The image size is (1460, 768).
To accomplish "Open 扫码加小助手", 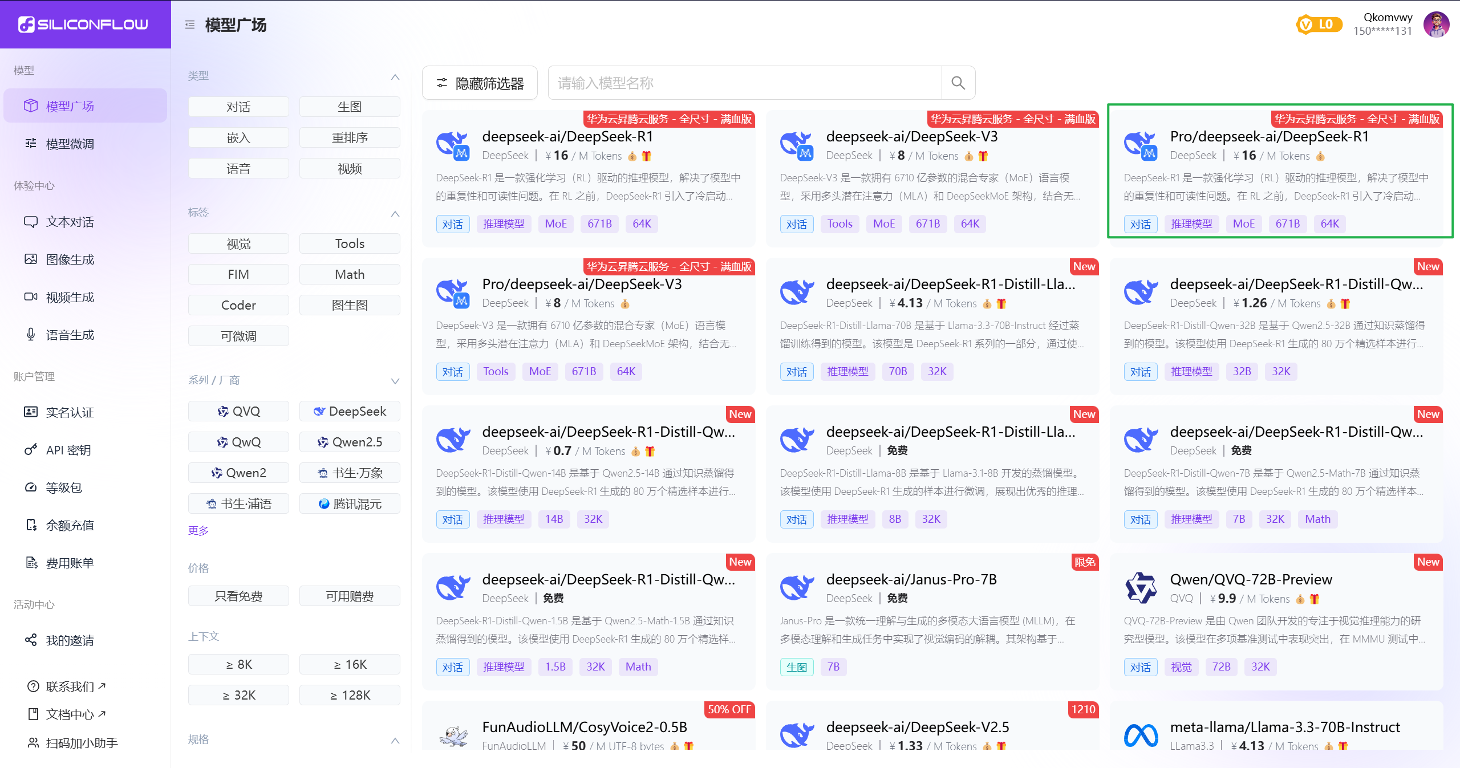I will (x=73, y=743).
